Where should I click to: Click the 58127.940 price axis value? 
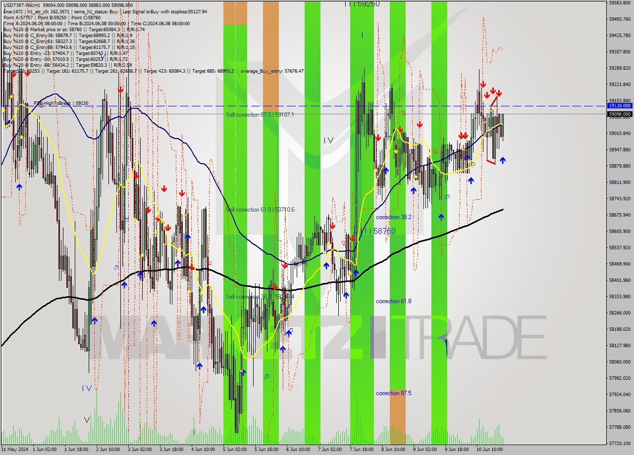(620, 345)
